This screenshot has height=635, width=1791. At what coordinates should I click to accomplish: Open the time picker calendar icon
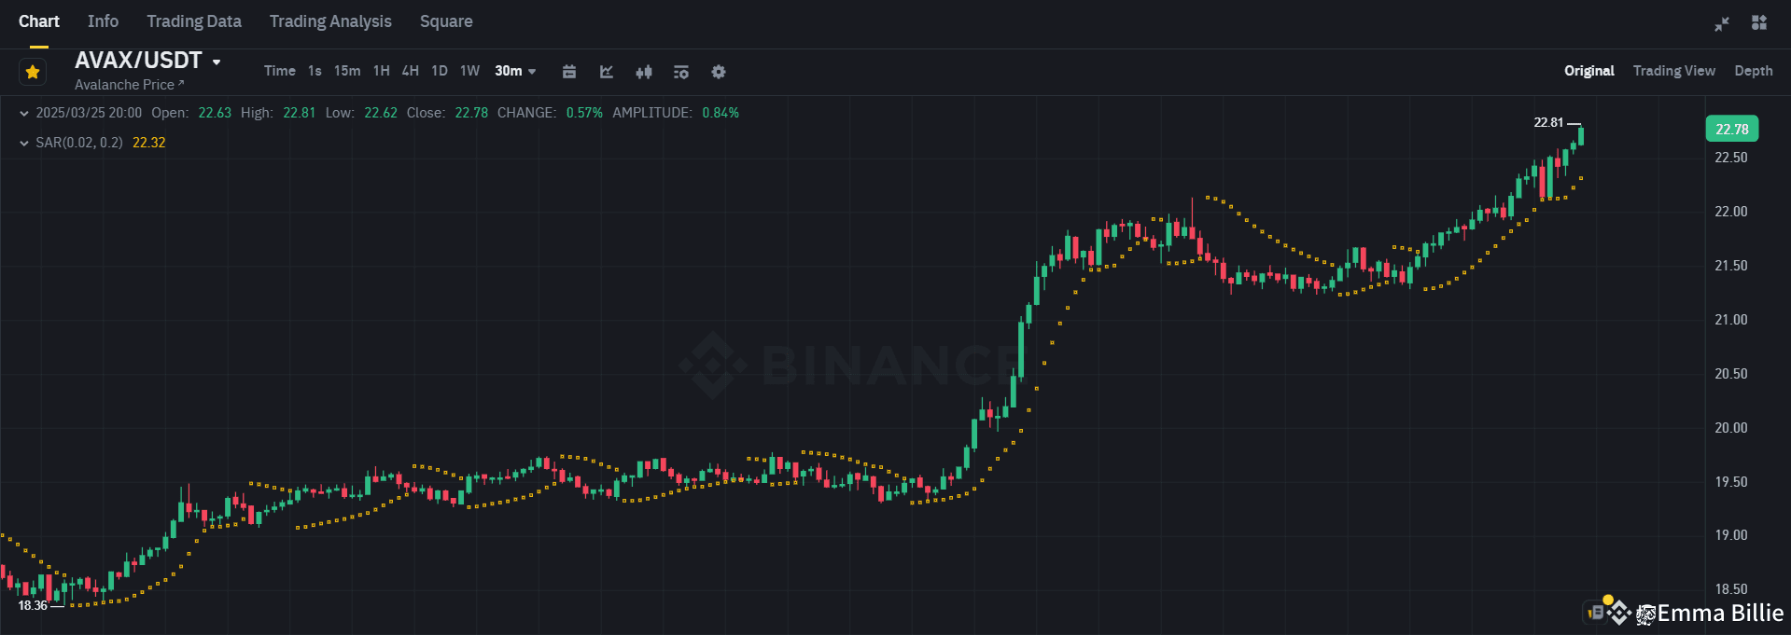[569, 71]
